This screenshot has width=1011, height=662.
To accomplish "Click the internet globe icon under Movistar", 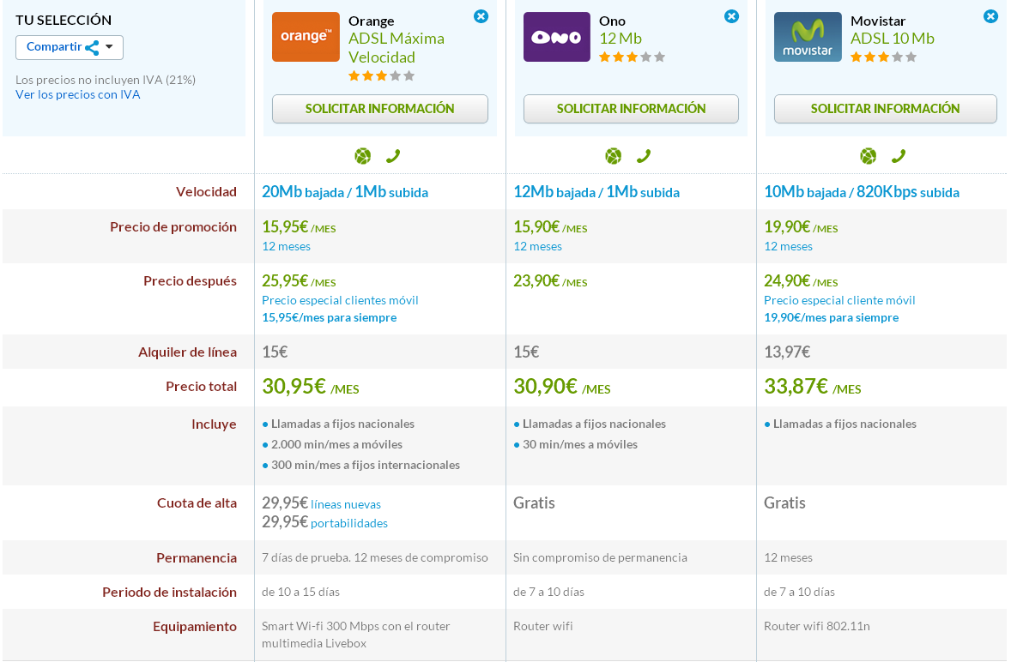I will coord(868,156).
